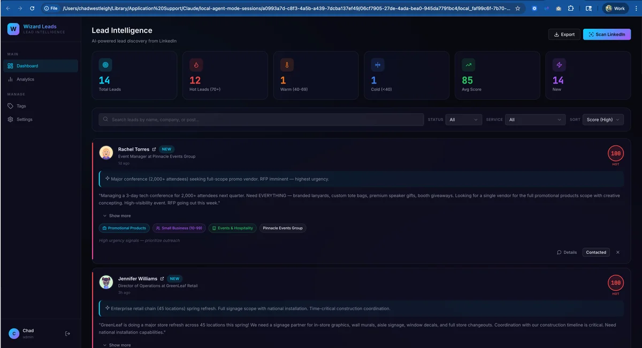Click 'Director of Operations at GreenLeaf Retail' text
Screen dimensions: 642x348
(158, 286)
